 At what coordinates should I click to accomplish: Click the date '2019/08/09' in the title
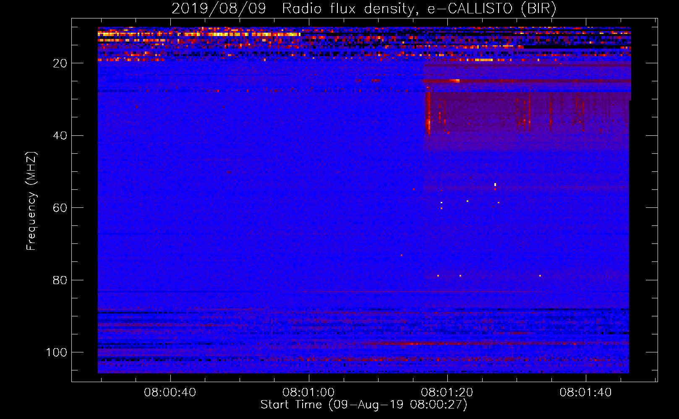(219, 9)
